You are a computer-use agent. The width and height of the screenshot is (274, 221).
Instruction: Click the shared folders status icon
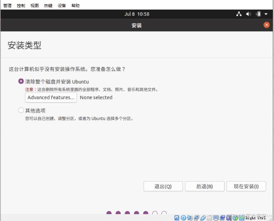tap(209, 218)
